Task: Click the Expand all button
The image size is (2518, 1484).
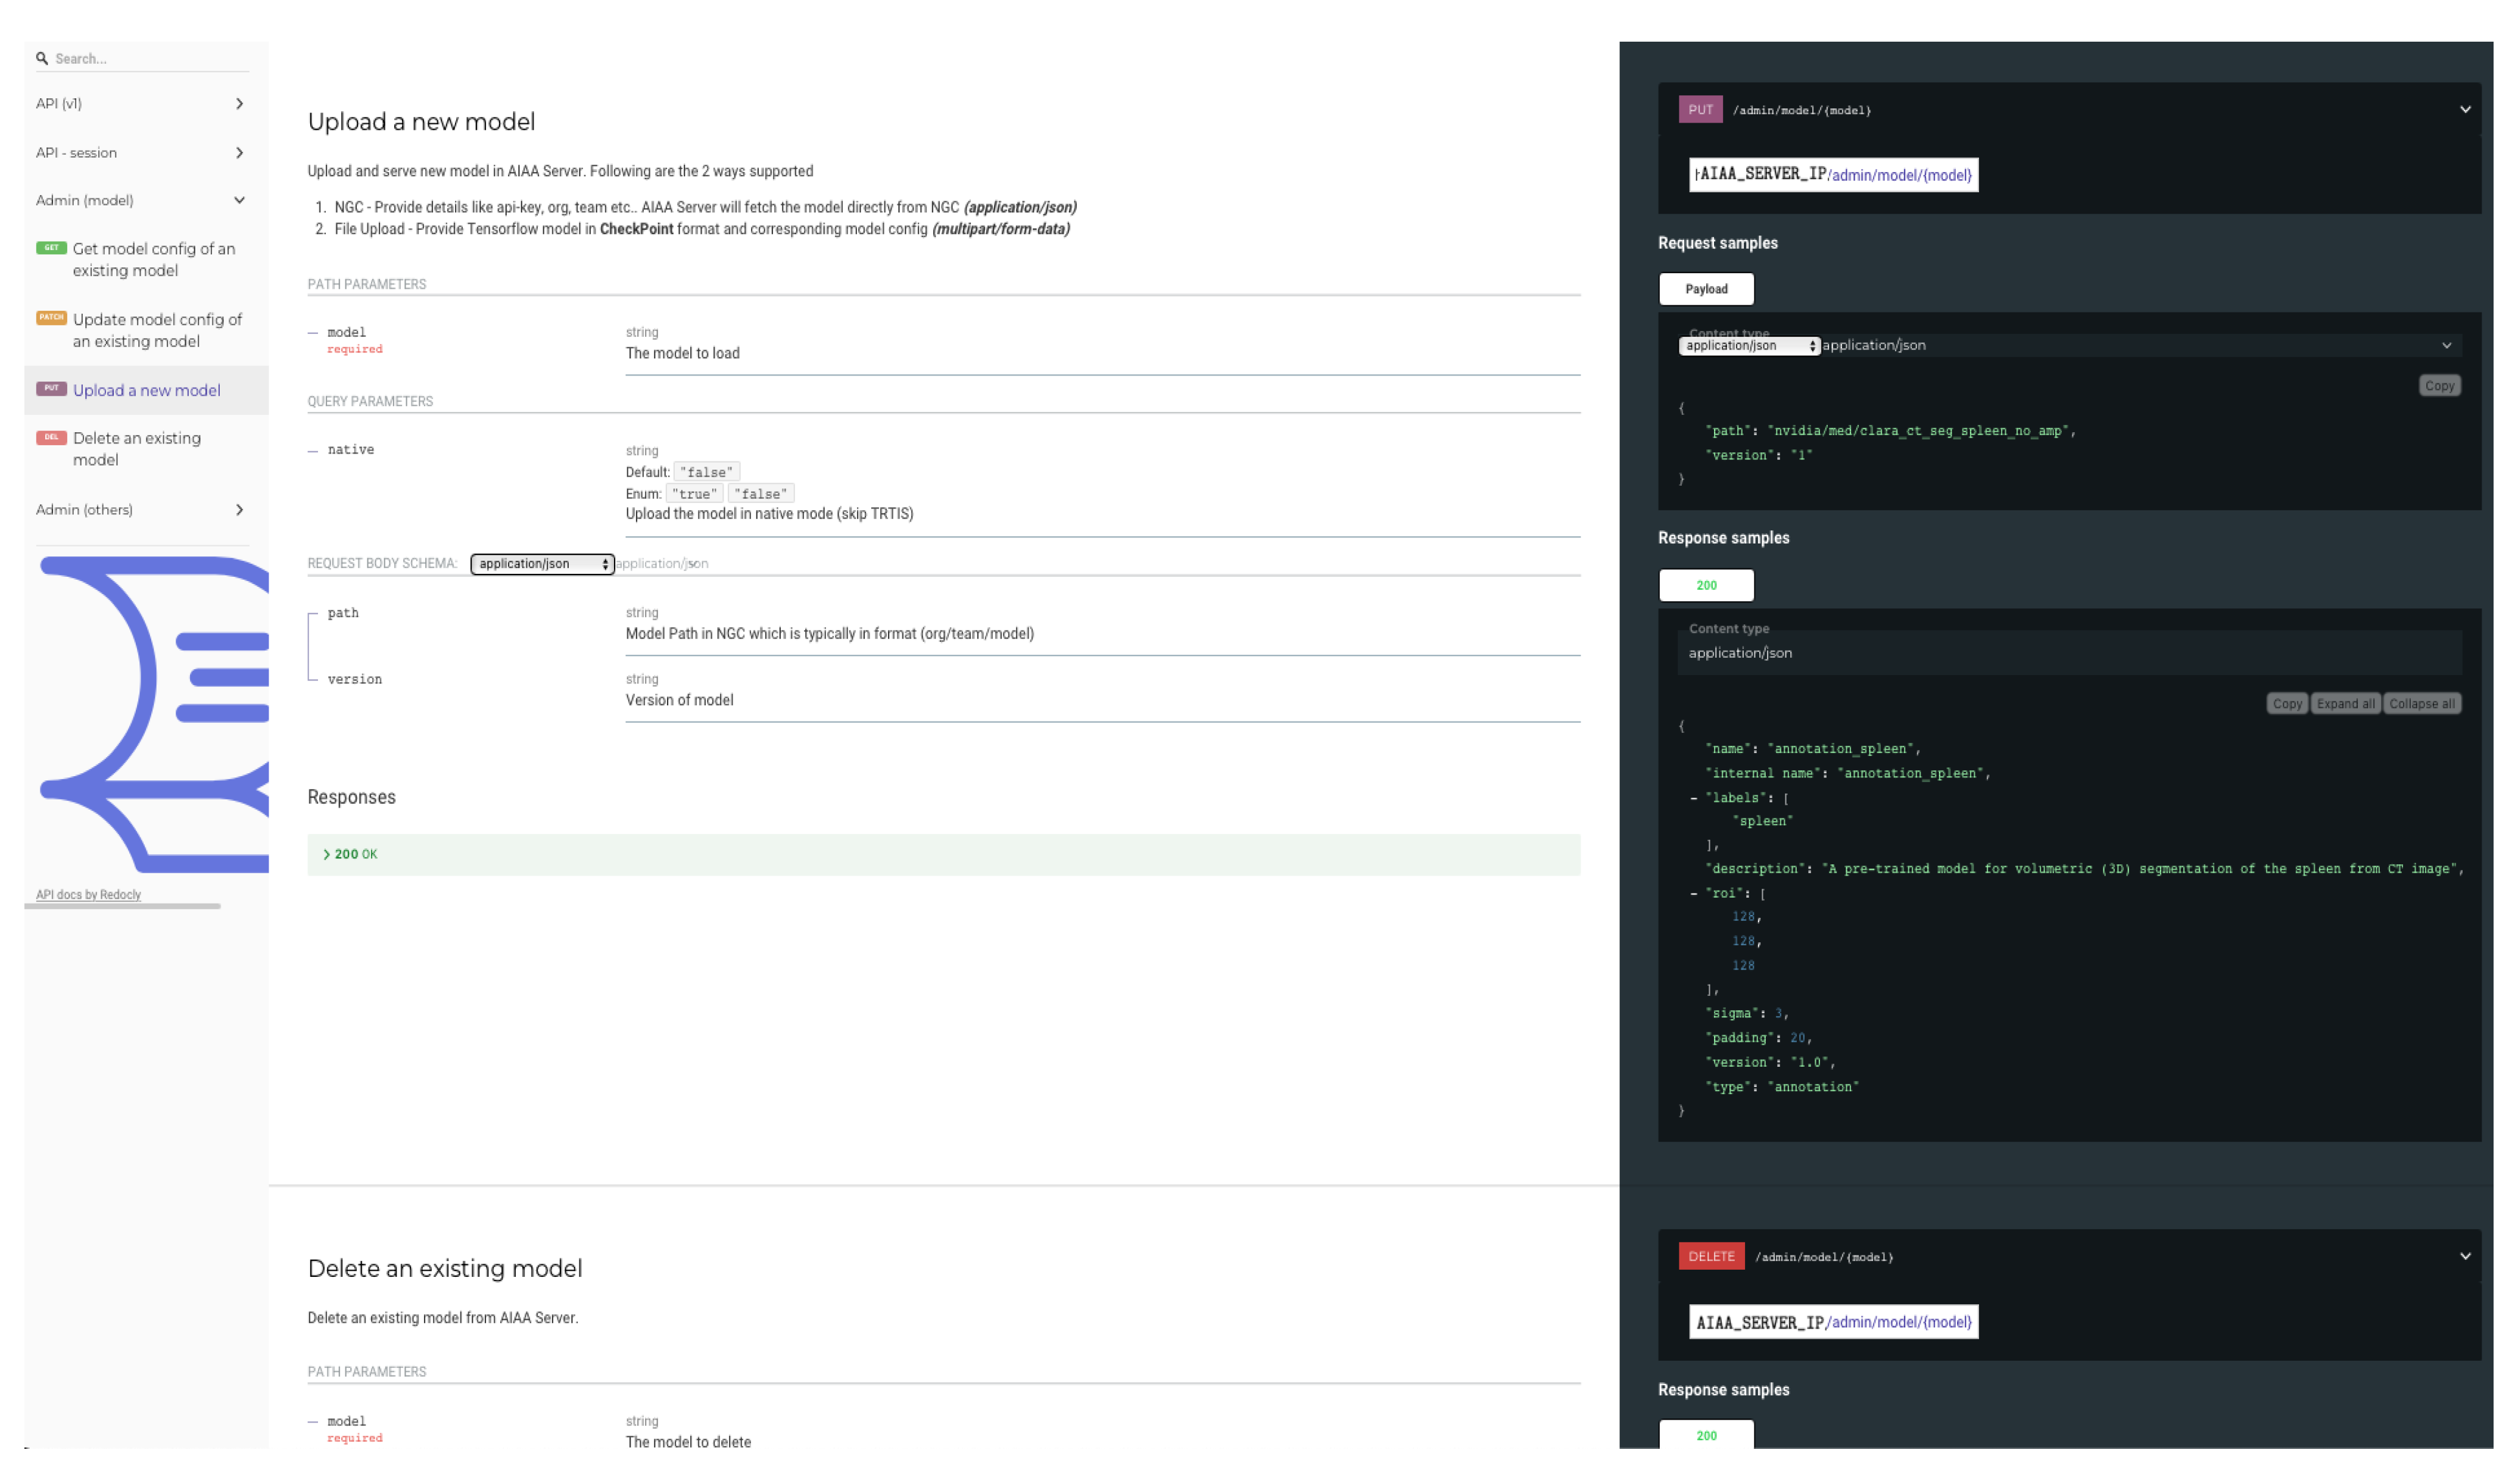Action: (x=2346, y=704)
